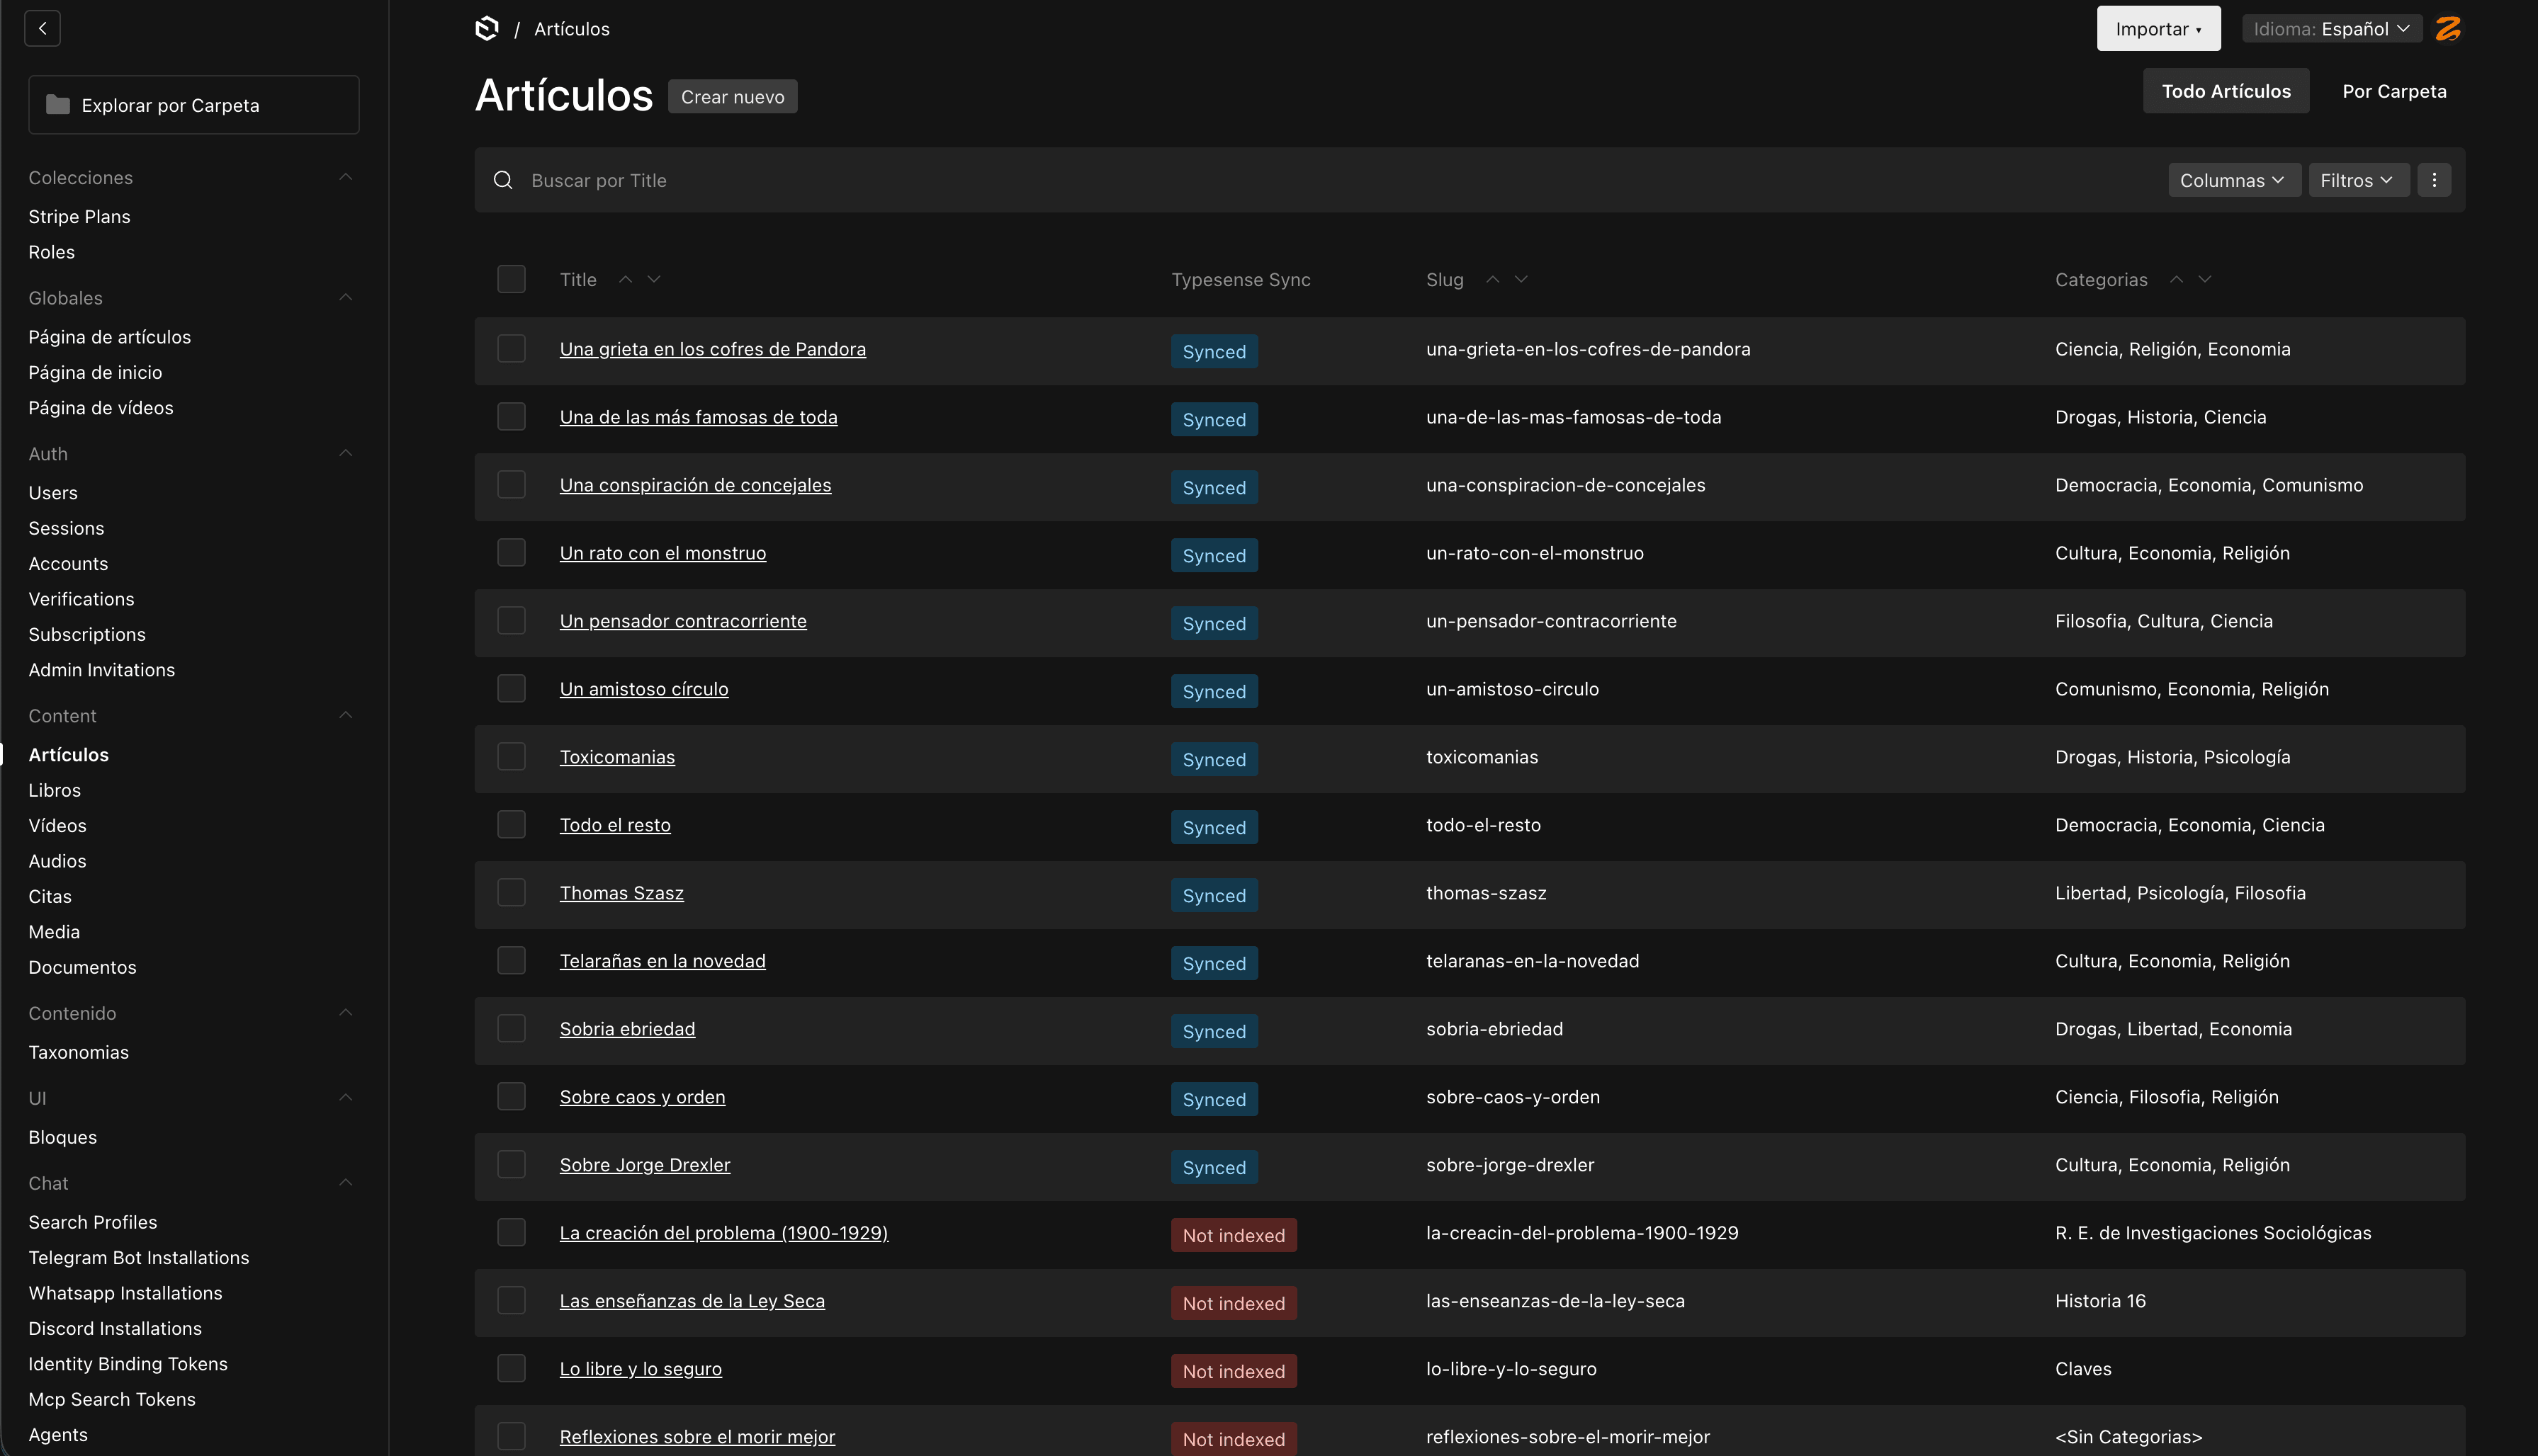Select checkbox for Lo libre y lo seguro
This screenshot has height=1456, width=2538.
pos(511,1369)
